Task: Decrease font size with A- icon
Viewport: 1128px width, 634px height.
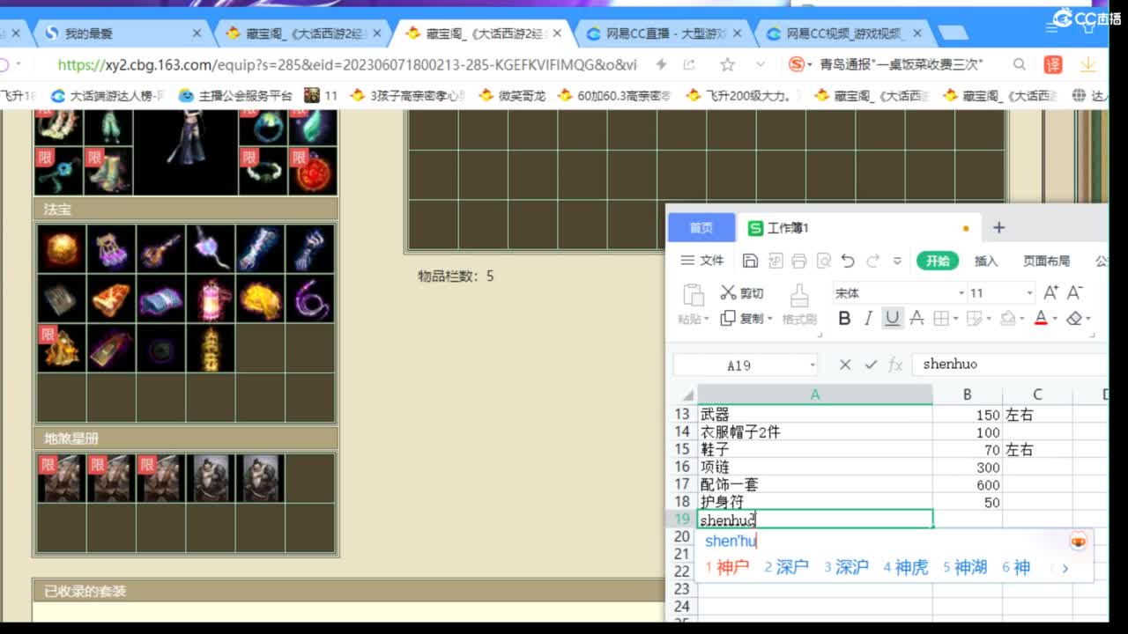Action: (x=1075, y=293)
